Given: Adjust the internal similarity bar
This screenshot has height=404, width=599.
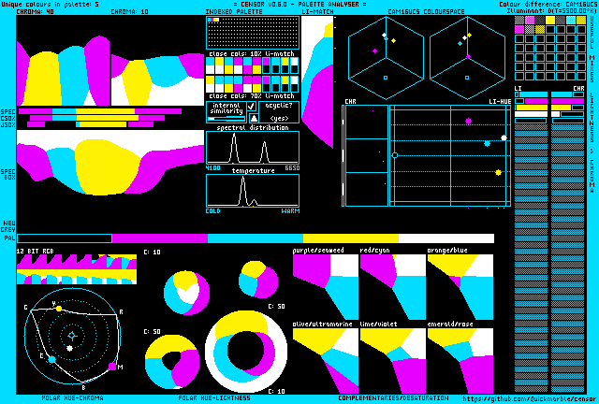Looking at the screenshot, I should point(226,119).
